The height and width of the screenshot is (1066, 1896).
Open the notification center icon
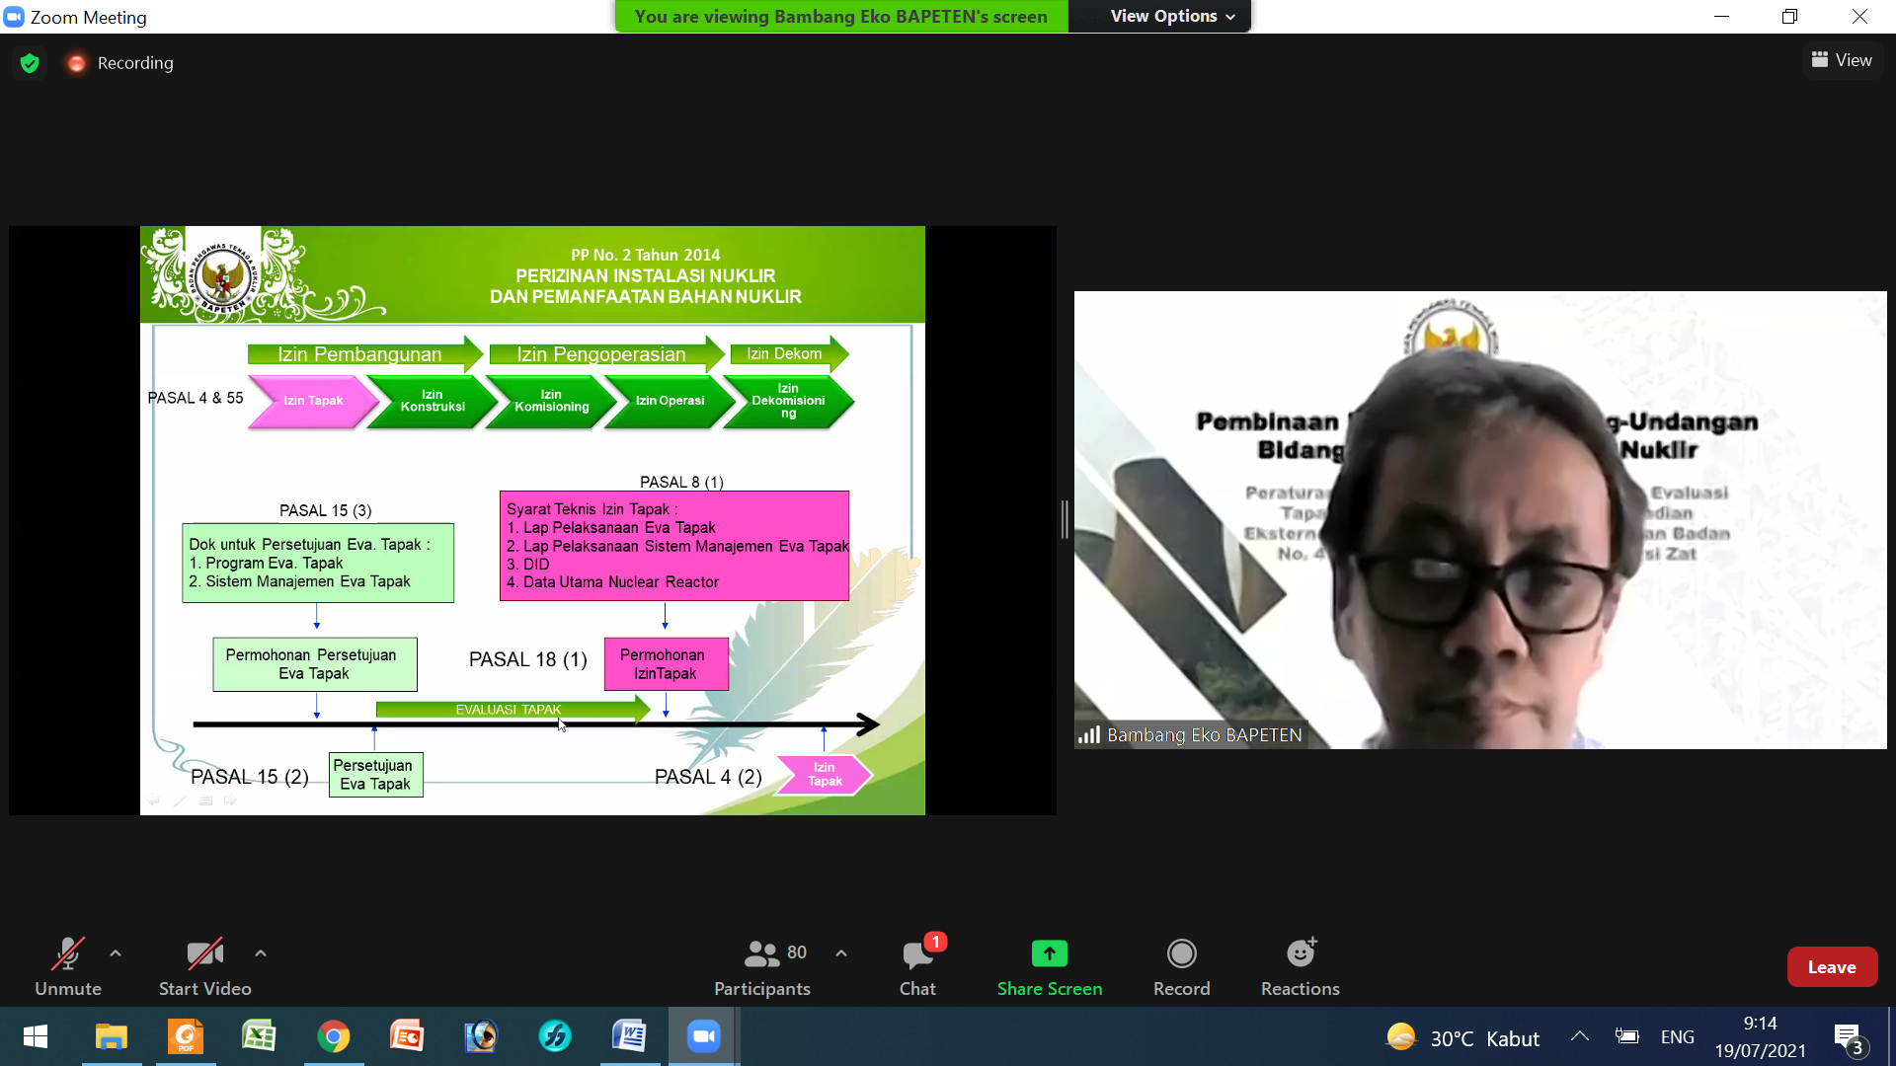click(1850, 1038)
